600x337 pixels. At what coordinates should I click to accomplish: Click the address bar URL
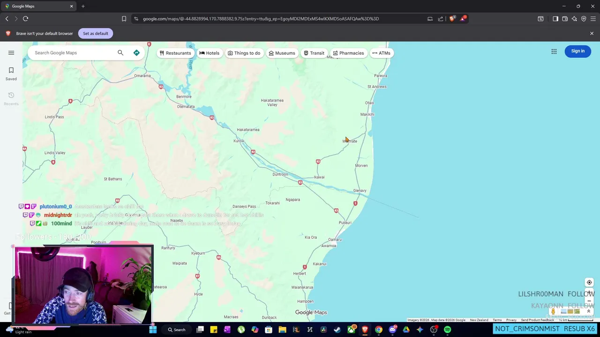tap(261, 19)
